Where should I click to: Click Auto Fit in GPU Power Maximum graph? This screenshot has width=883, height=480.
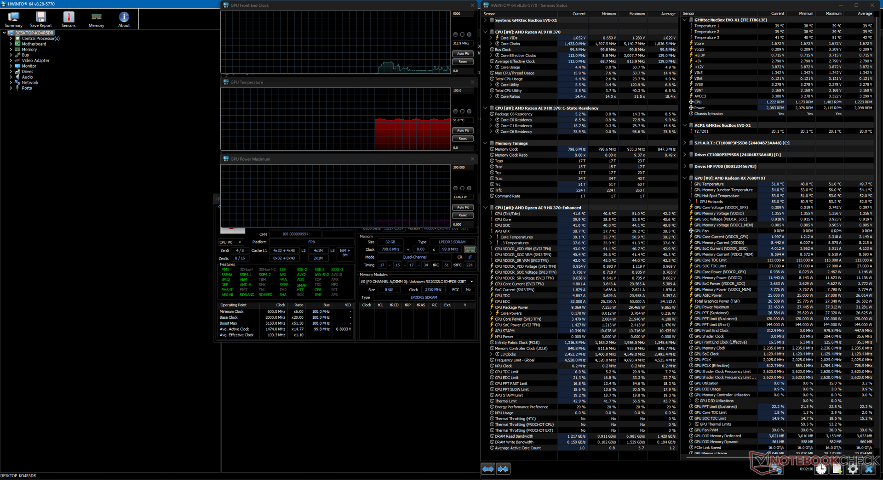463,207
